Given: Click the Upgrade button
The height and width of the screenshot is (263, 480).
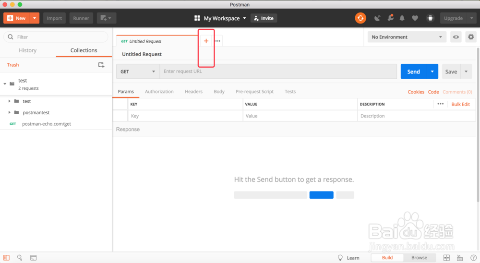Looking at the screenshot, I should [453, 18].
